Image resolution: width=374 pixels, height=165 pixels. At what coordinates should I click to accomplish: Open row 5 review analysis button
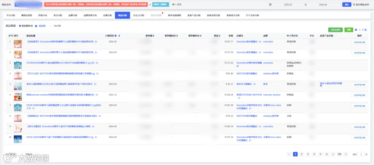359,85
